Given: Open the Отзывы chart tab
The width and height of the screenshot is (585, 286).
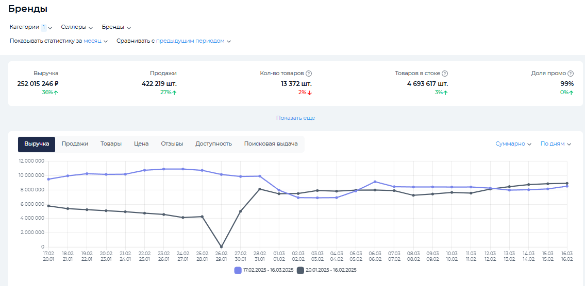Looking at the screenshot, I should [172, 144].
